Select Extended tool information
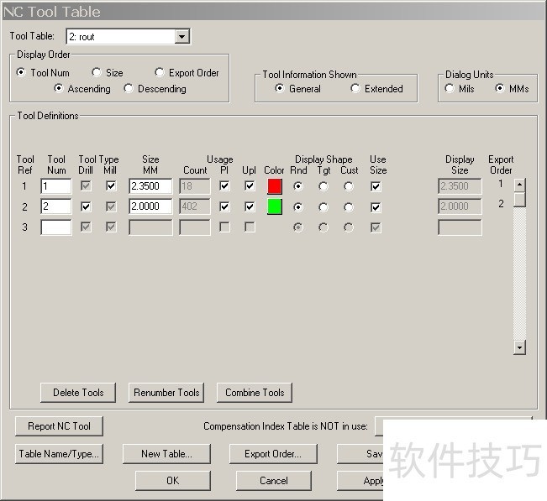The width and height of the screenshot is (547, 501). (x=355, y=89)
